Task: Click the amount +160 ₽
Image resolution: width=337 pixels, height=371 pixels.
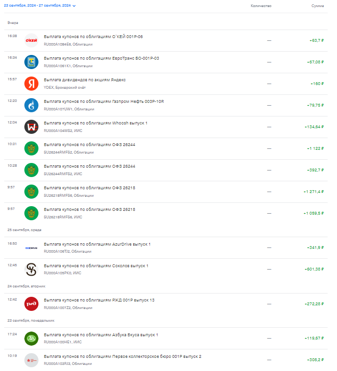Action: click(317, 84)
